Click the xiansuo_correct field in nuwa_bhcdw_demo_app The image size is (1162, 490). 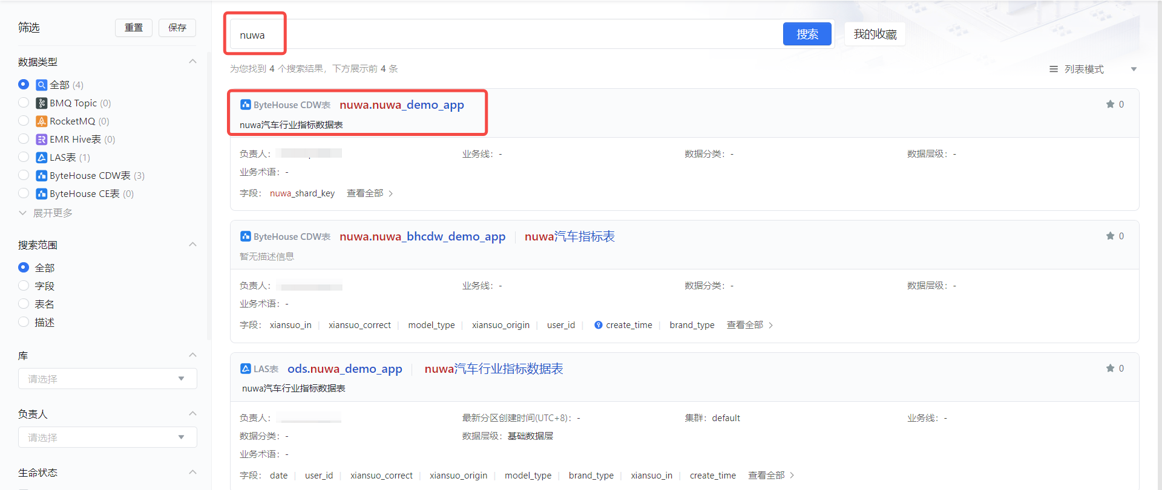point(359,325)
